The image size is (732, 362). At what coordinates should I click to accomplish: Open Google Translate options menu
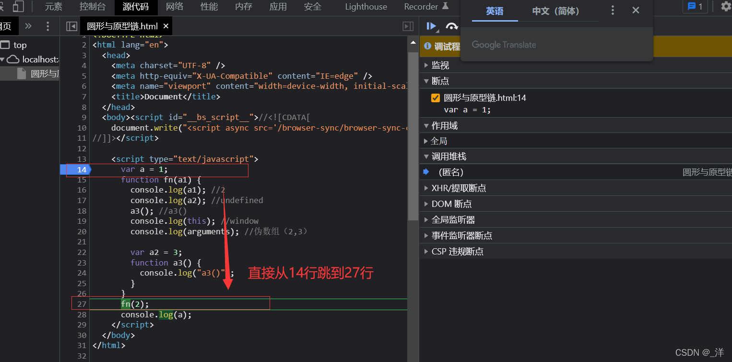[x=613, y=11]
